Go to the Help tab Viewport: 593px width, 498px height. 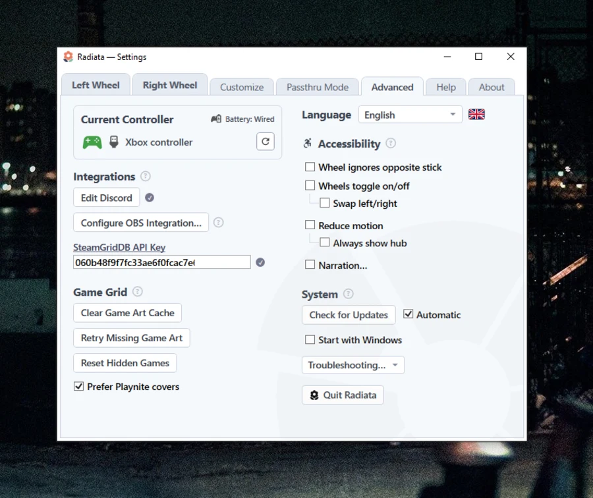(446, 87)
